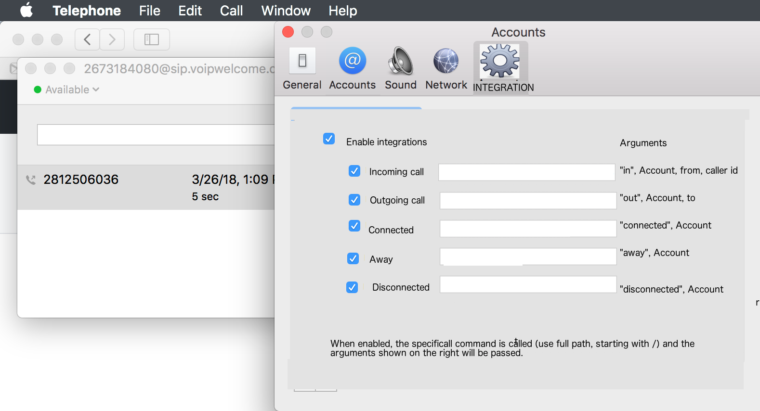Click the sip.voipwelcome account window title
The width and height of the screenshot is (760, 411).
point(179,69)
